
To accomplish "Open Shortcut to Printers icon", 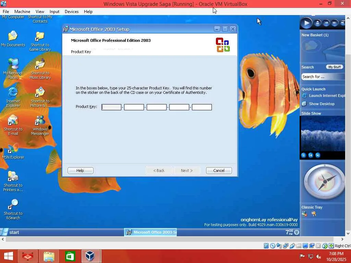I will 13,181.
